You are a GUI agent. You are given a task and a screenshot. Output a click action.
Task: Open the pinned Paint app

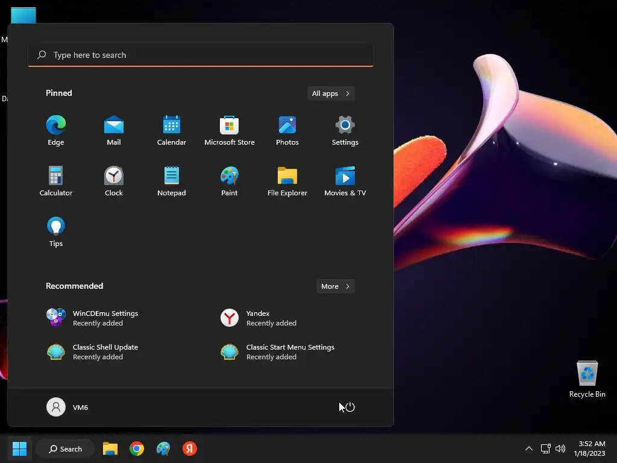[230, 181]
